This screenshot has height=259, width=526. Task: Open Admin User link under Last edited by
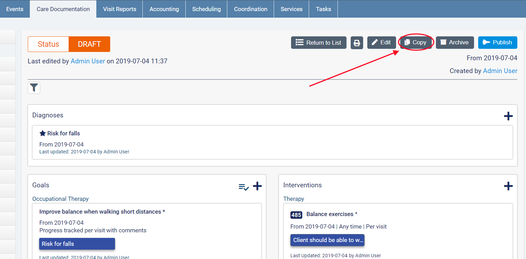(88, 61)
